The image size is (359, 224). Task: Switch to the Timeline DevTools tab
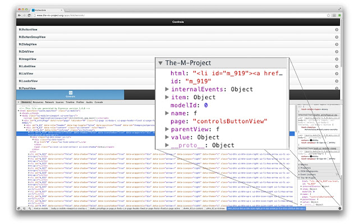pyautogui.click(x=70, y=102)
